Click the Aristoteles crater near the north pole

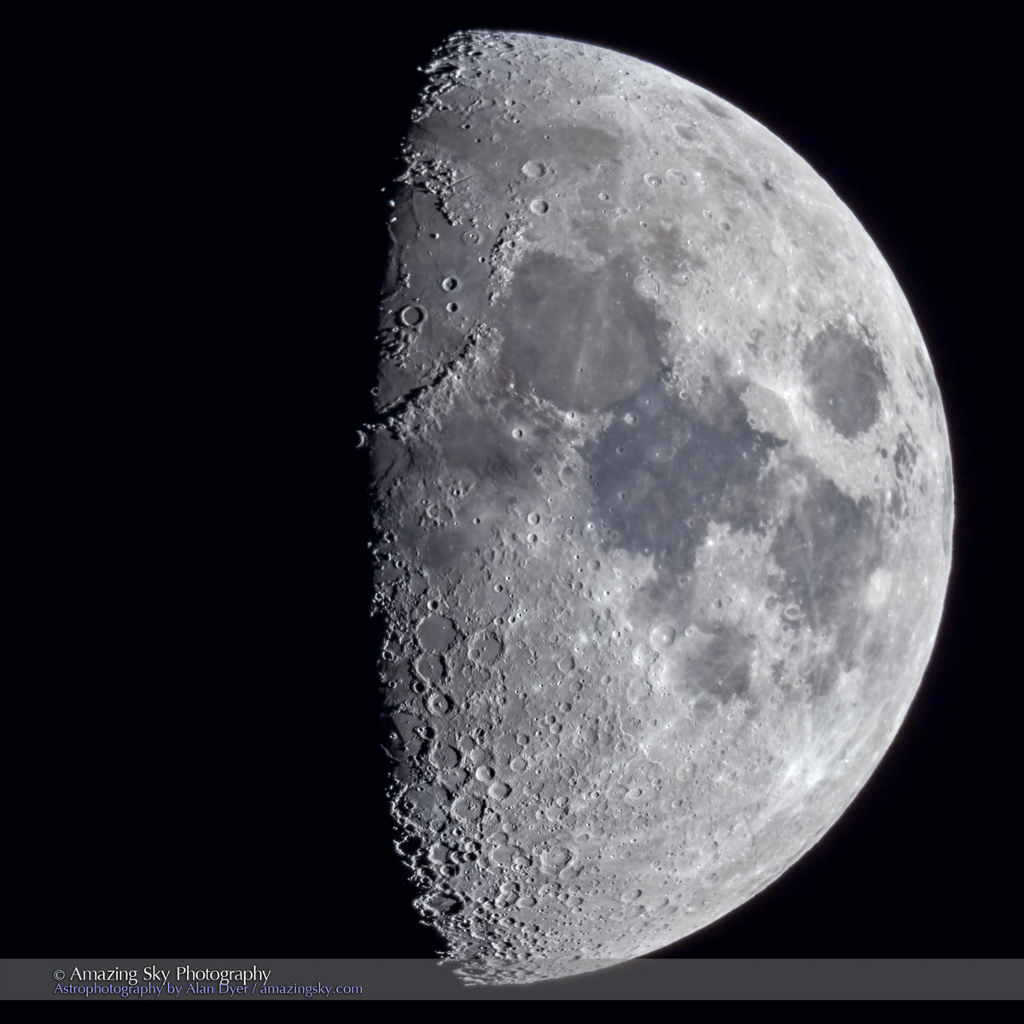pyautogui.click(x=533, y=169)
